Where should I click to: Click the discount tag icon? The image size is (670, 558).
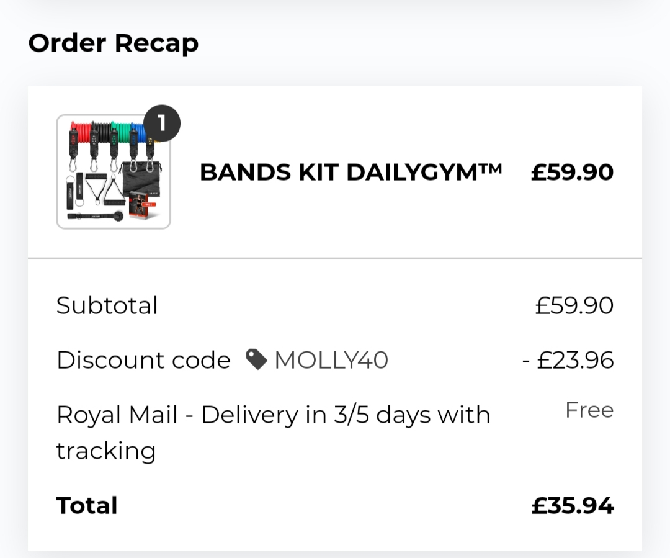[x=256, y=359]
